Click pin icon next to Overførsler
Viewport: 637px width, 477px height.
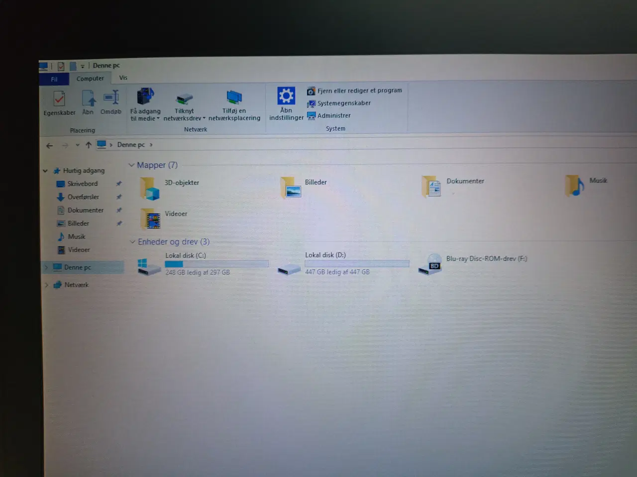[x=119, y=197]
